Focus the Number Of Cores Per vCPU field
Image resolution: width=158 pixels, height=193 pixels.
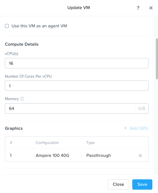coord(76,86)
